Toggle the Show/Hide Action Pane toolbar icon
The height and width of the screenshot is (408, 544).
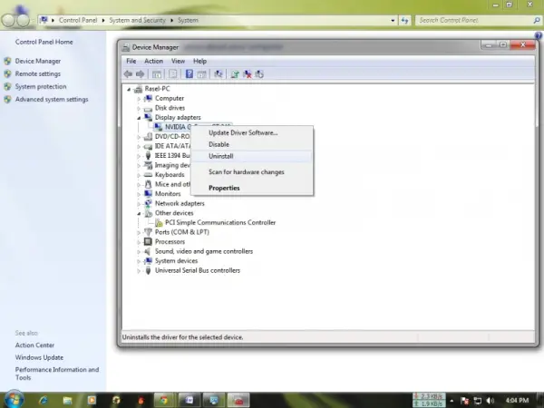coord(201,74)
